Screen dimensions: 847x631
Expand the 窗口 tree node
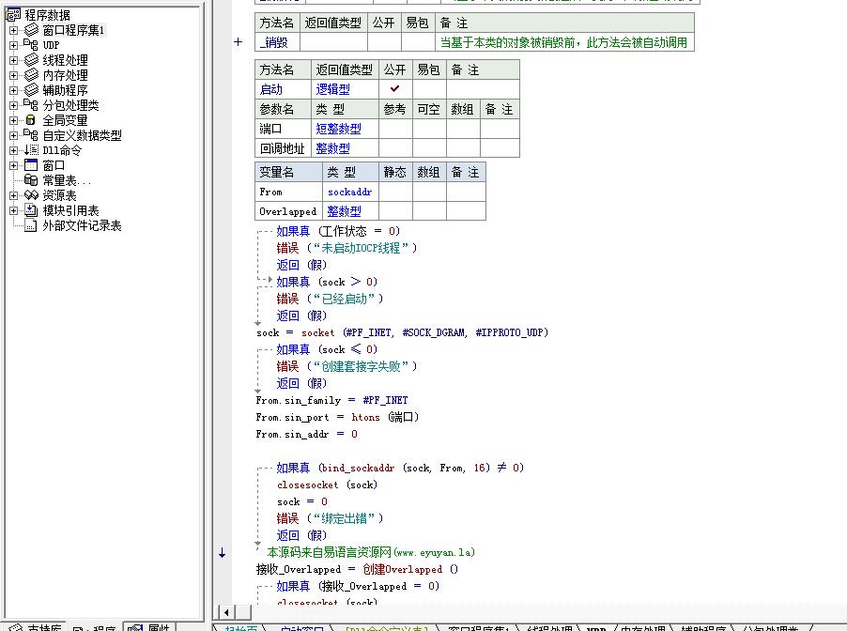(x=13, y=166)
